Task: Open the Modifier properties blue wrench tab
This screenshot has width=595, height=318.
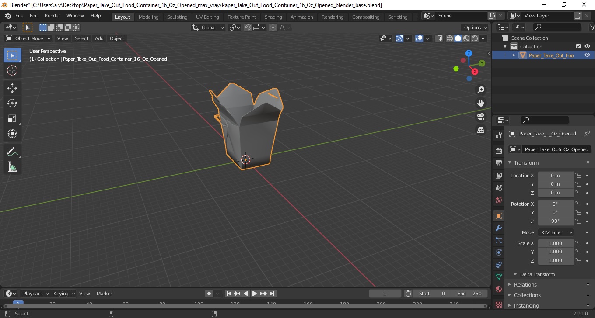Action: 498,228
